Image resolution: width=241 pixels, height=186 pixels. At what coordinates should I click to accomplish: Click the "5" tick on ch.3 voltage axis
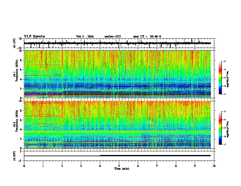[x=21, y=151]
